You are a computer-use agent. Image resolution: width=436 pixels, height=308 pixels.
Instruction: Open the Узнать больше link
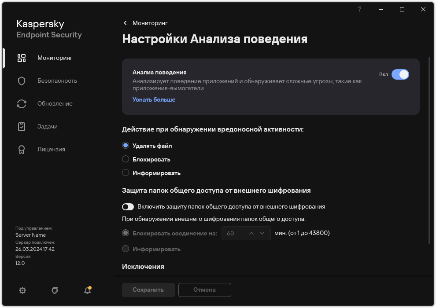click(x=153, y=99)
